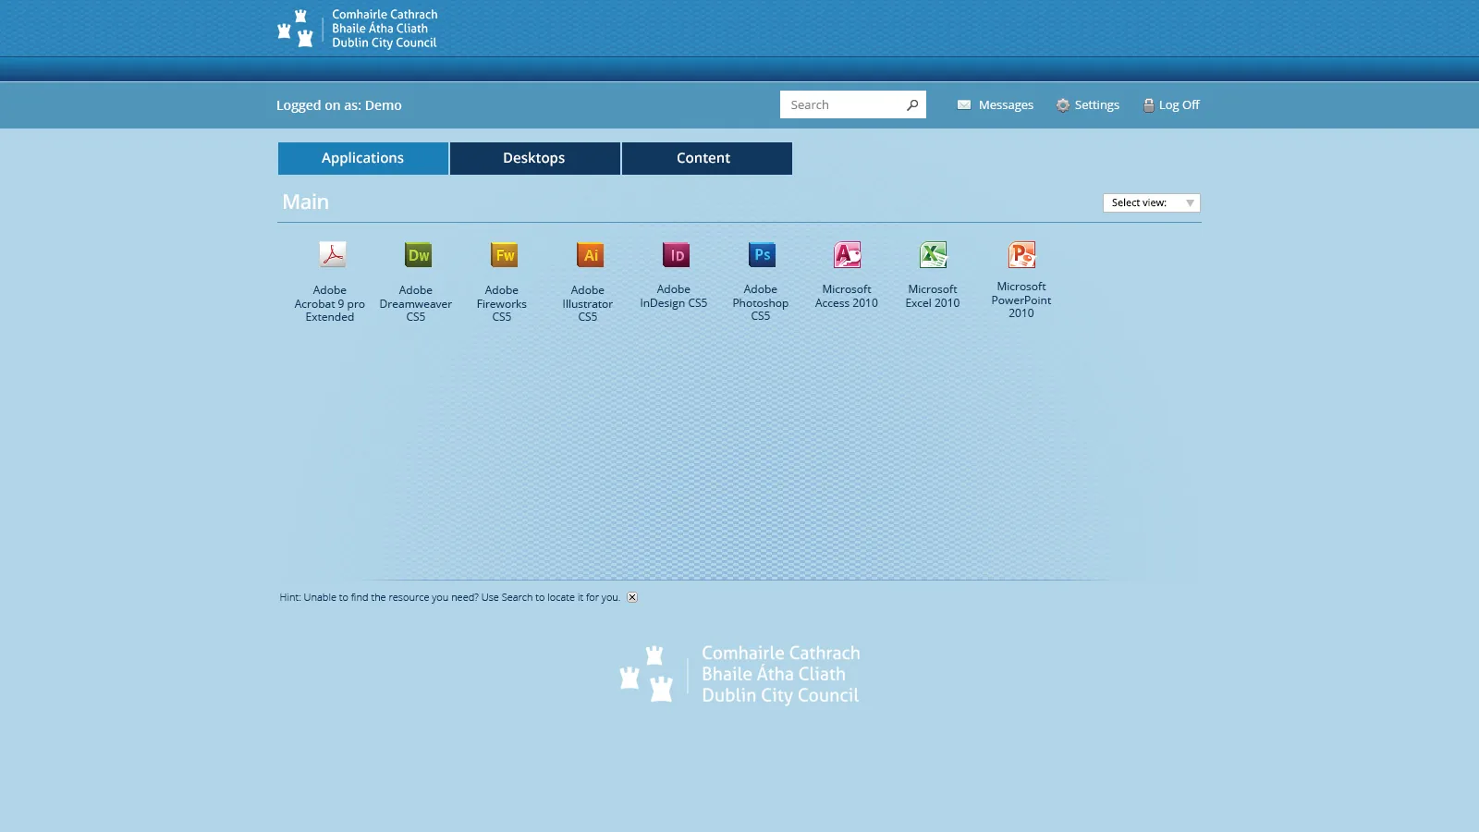This screenshot has height=832, width=1479.
Task: Open the Settings link
Action: pos(1097,105)
